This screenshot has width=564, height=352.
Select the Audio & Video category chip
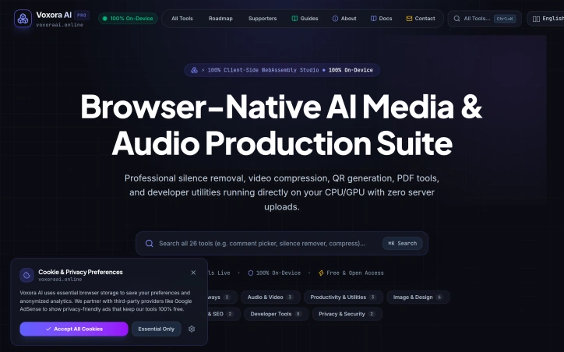click(270, 297)
